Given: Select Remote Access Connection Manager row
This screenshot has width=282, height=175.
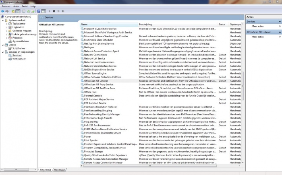Looking at the screenshot, I should pos(161,163).
